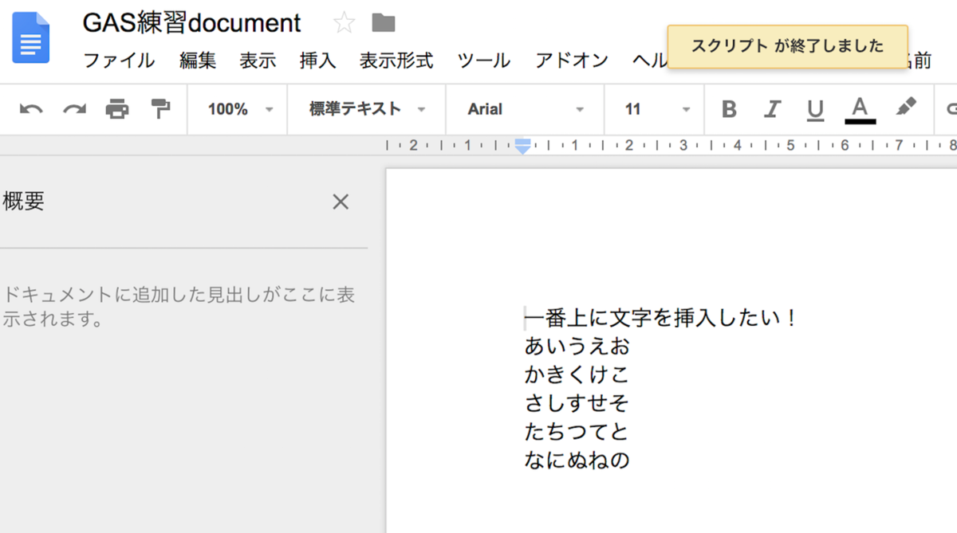The image size is (957, 533).
Task: Open Google Docs home icon
Action: [x=30, y=37]
